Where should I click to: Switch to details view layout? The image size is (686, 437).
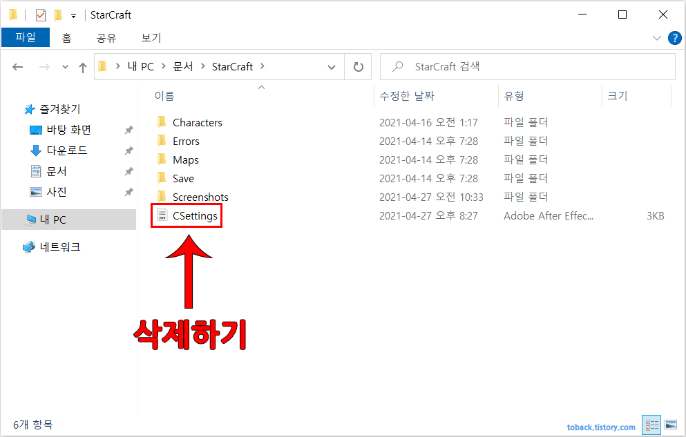(x=651, y=425)
